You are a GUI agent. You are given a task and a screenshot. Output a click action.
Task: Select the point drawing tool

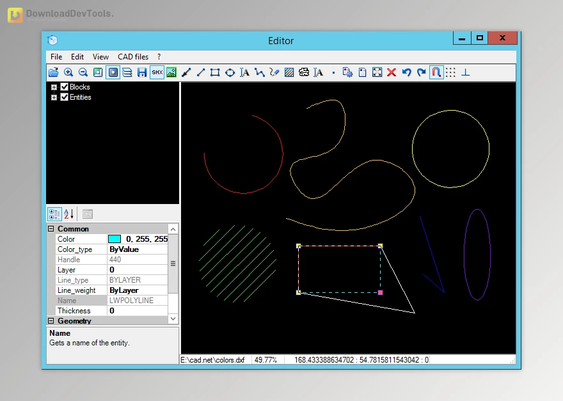[333, 72]
